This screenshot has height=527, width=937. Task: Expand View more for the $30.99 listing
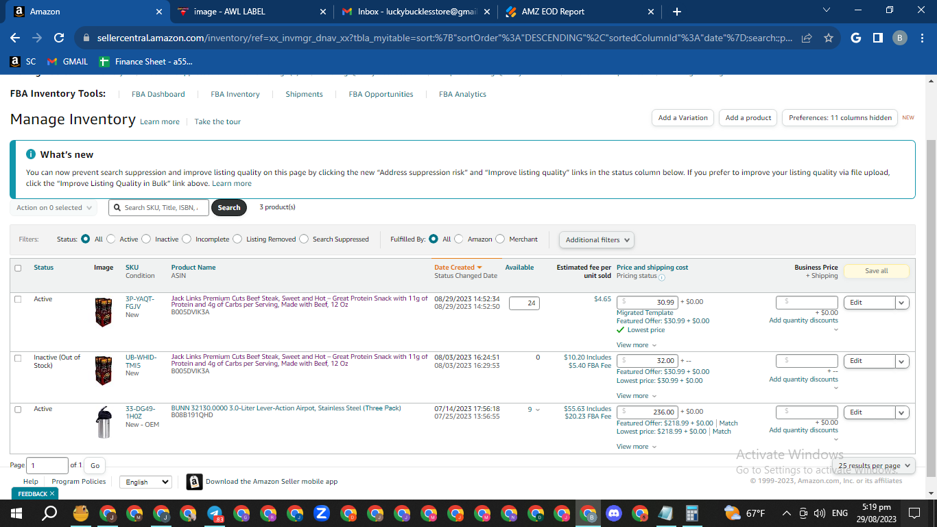click(636, 345)
